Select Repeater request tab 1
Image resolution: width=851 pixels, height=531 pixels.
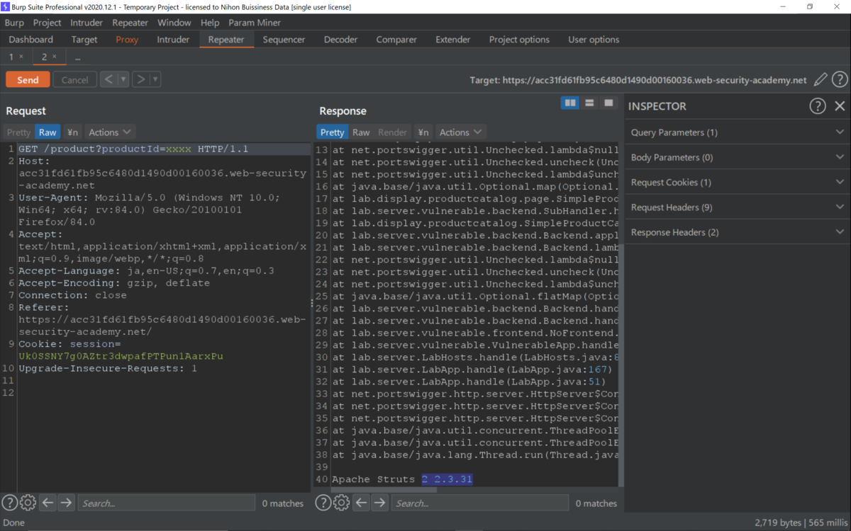[x=11, y=57]
